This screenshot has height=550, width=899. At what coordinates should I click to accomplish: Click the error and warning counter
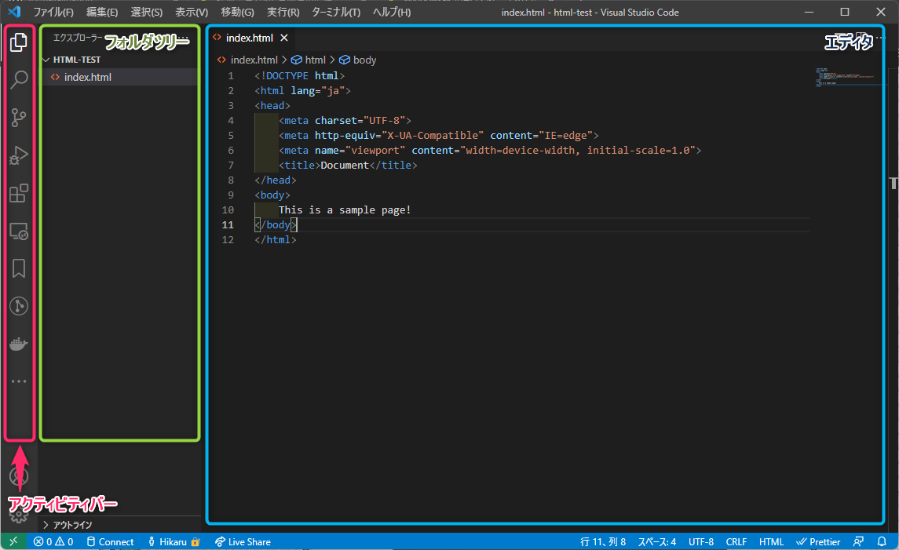(x=52, y=541)
